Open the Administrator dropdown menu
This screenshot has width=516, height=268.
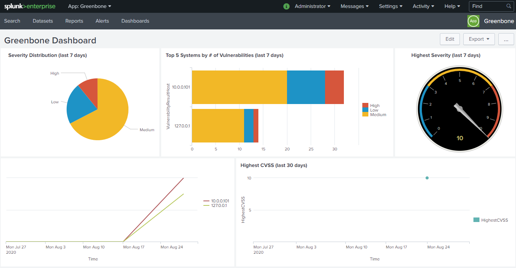tap(312, 6)
